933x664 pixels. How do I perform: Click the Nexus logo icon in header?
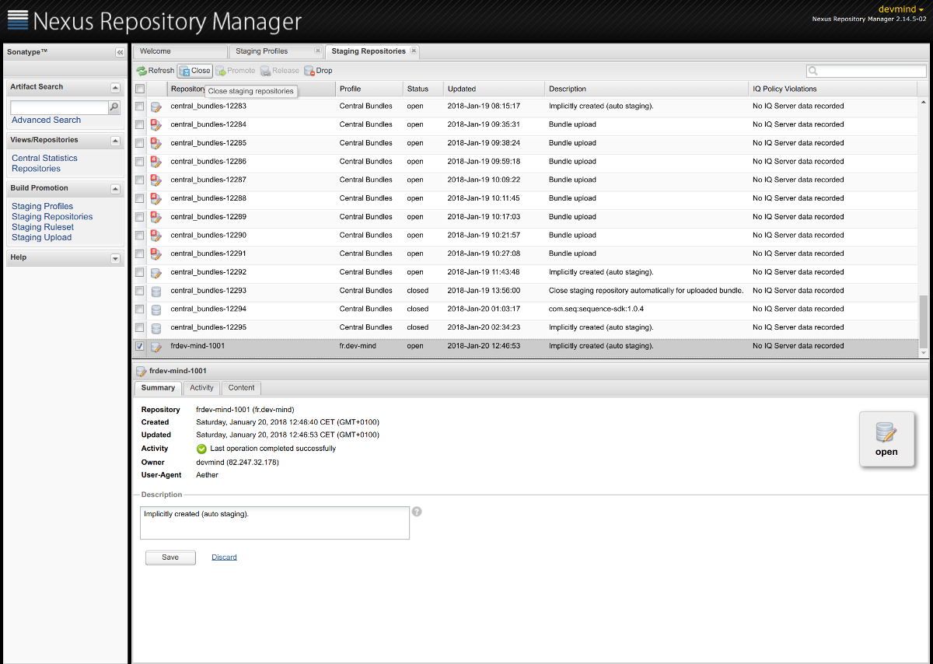pos(17,21)
